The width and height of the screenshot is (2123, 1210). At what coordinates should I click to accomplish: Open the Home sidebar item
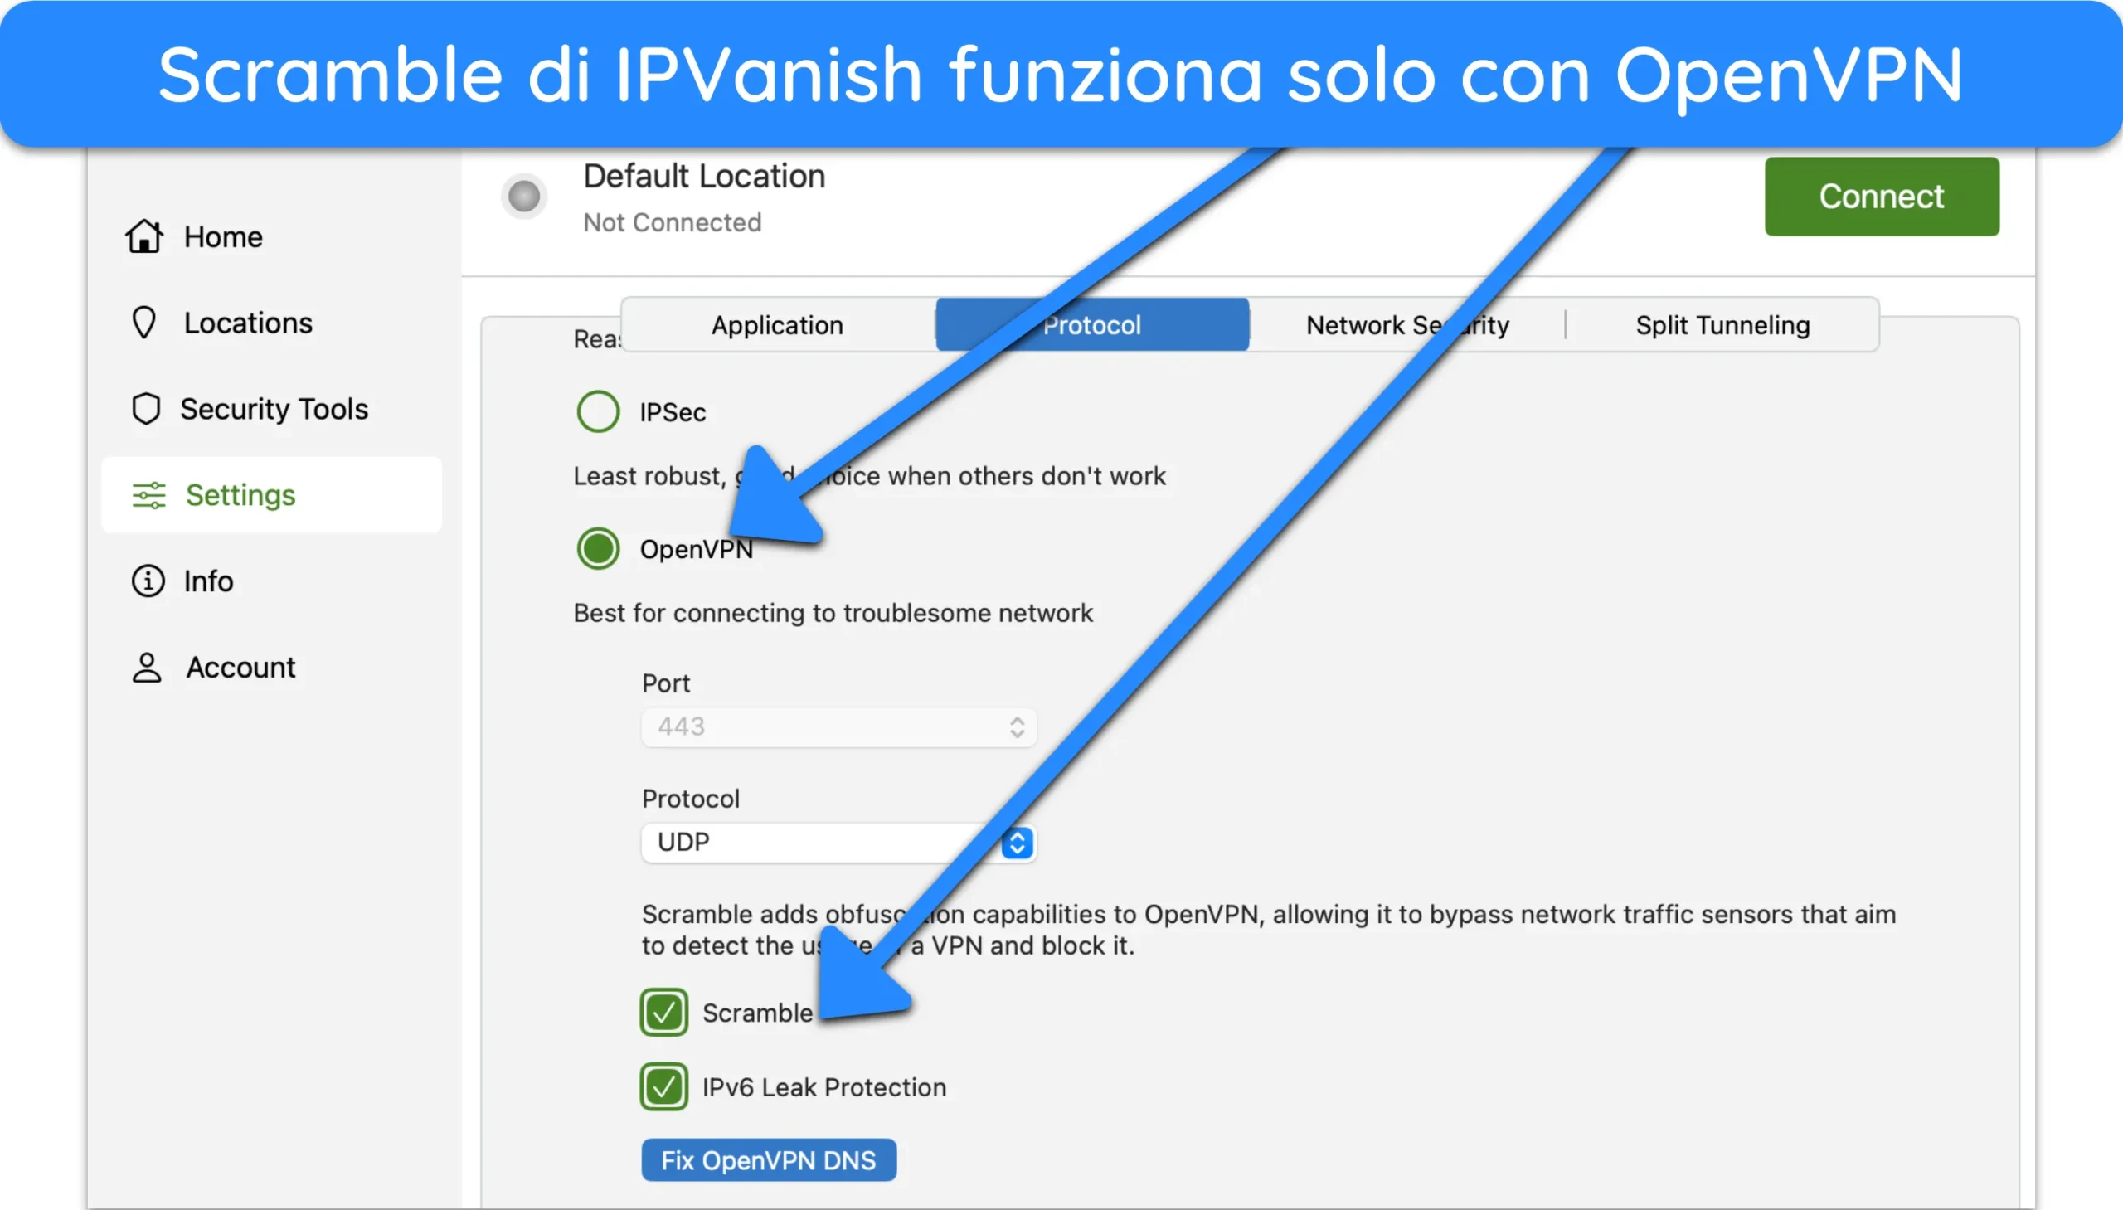pos(272,237)
